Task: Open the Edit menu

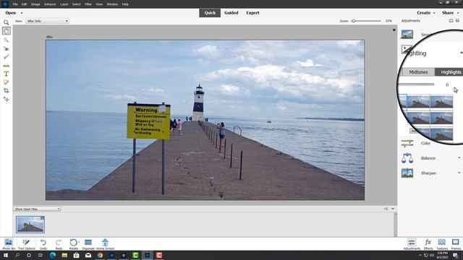Action: click(x=24, y=4)
